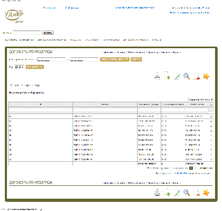Viewport: 222px width, 211px height.
Task: Click the number cell in row 55
Action: 10,159
